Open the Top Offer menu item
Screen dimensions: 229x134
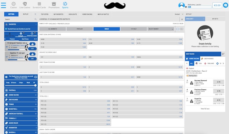(44, 14)
